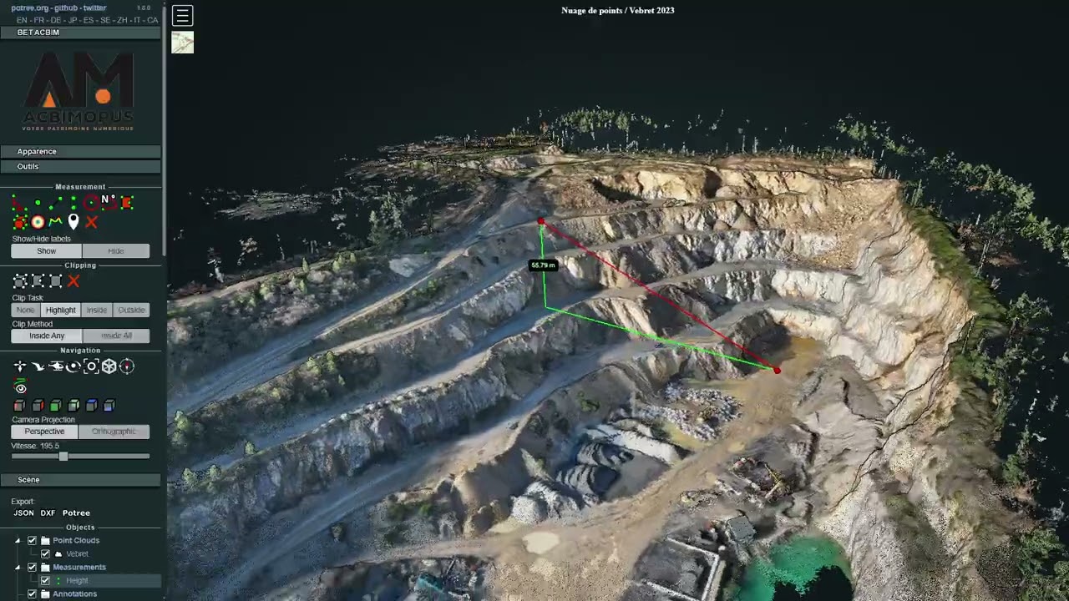Switch to back view cube
The width and height of the screenshot is (1069, 601).
73,406
